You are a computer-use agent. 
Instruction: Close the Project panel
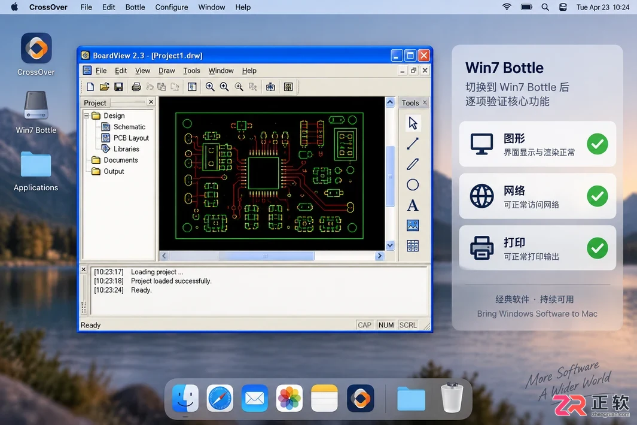[x=151, y=102]
